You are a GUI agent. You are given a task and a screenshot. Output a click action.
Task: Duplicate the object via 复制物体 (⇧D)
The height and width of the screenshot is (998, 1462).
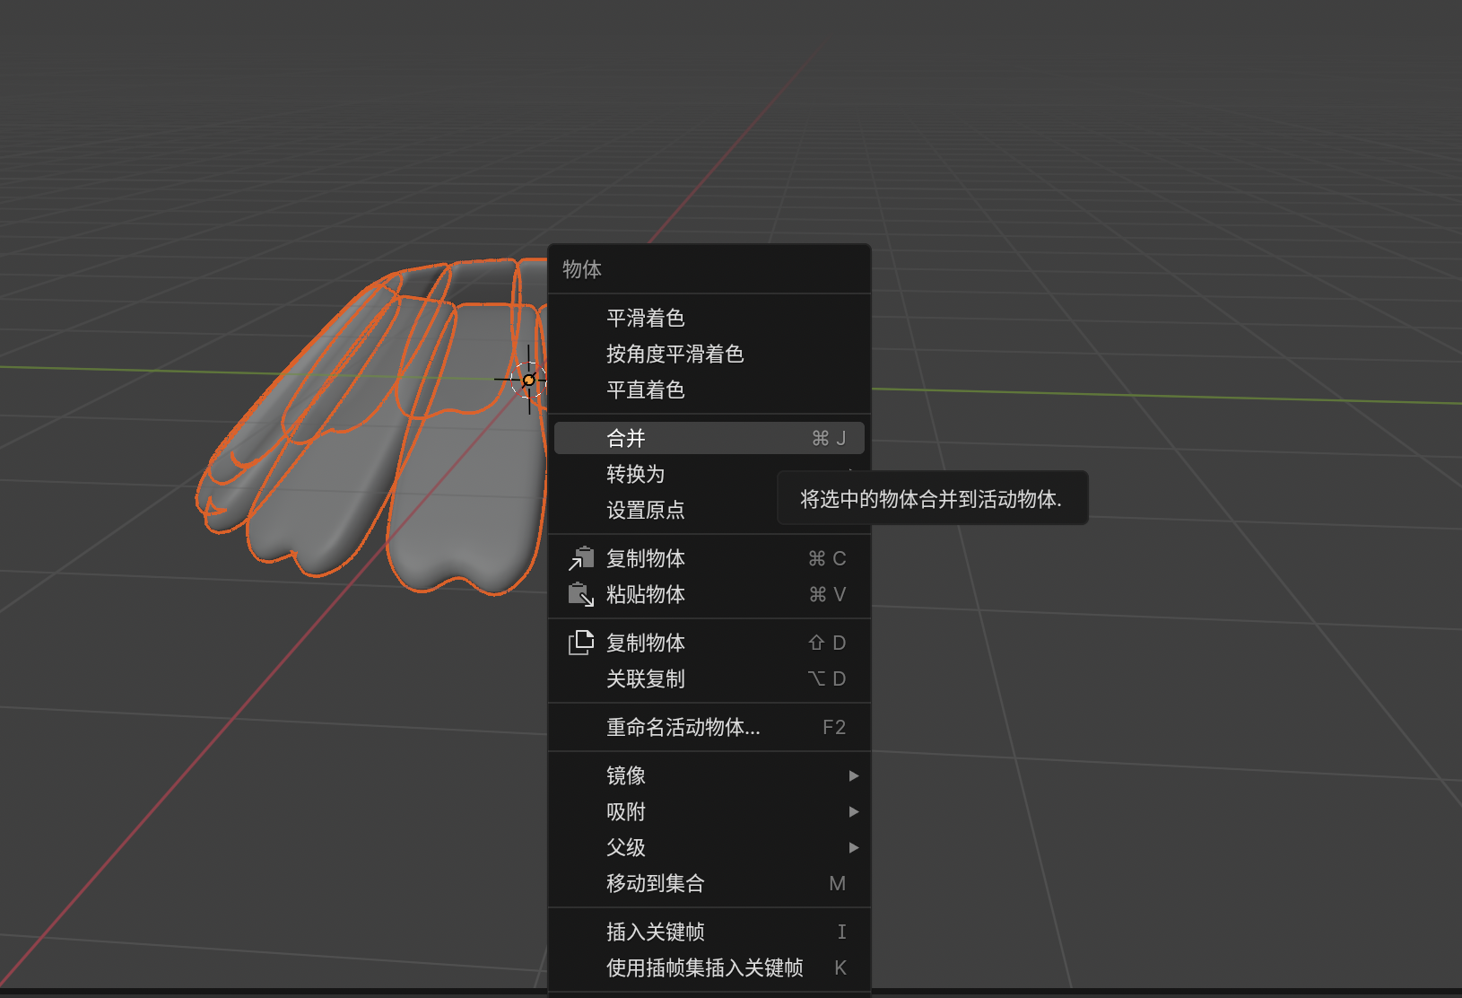[647, 642]
